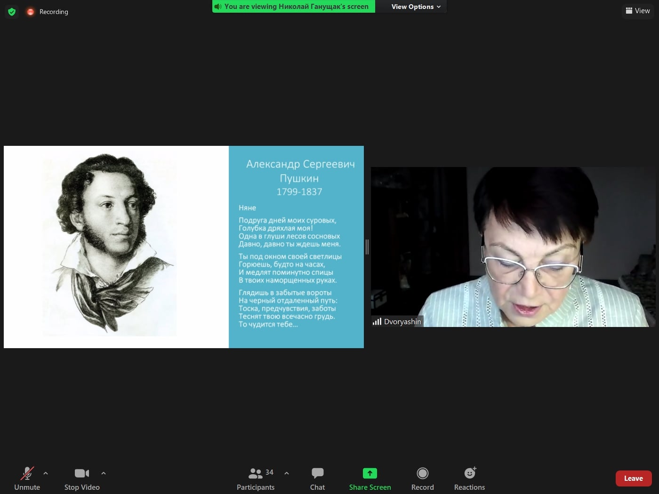Viewport: 659px width, 494px height.
Task: Stop the video camera
Action: [x=82, y=478]
